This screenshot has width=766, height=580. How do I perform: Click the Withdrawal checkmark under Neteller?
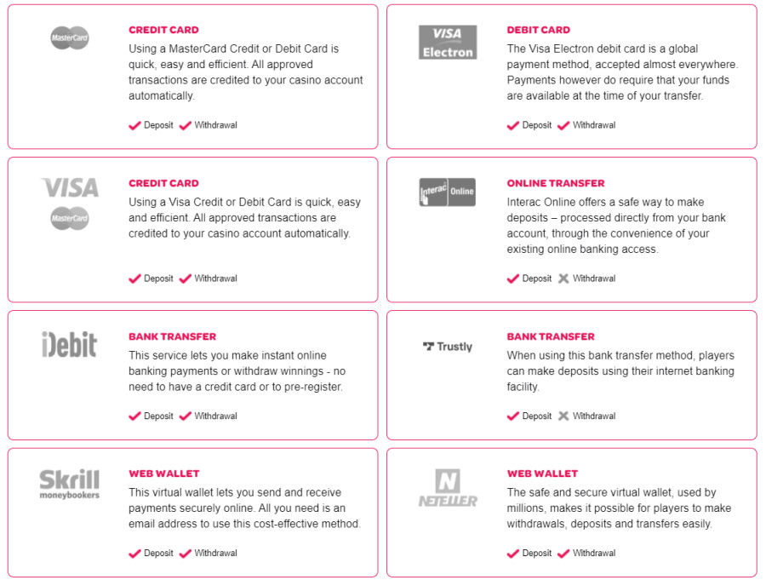click(563, 554)
